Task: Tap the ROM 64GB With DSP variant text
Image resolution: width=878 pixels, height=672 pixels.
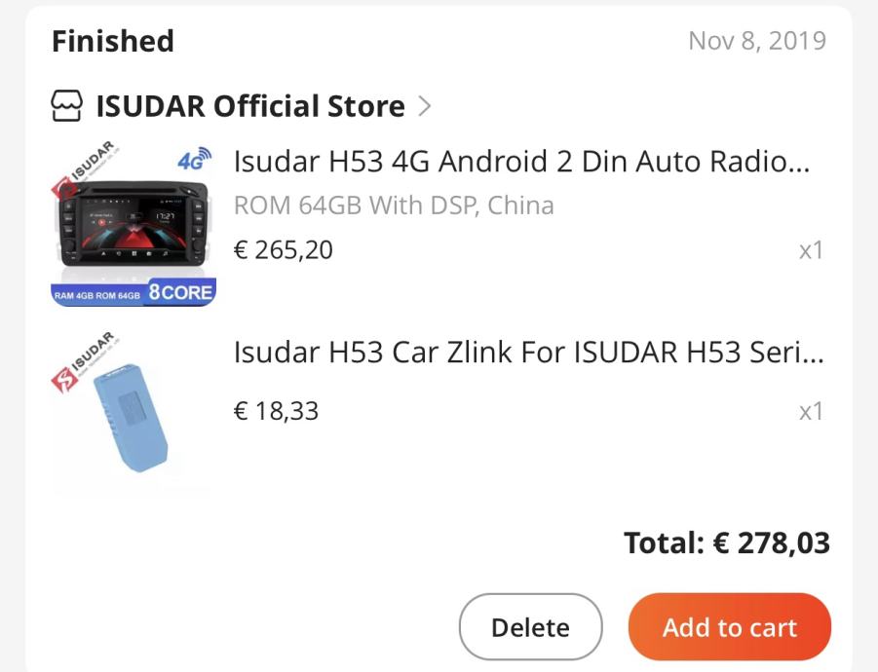Action: tap(394, 205)
